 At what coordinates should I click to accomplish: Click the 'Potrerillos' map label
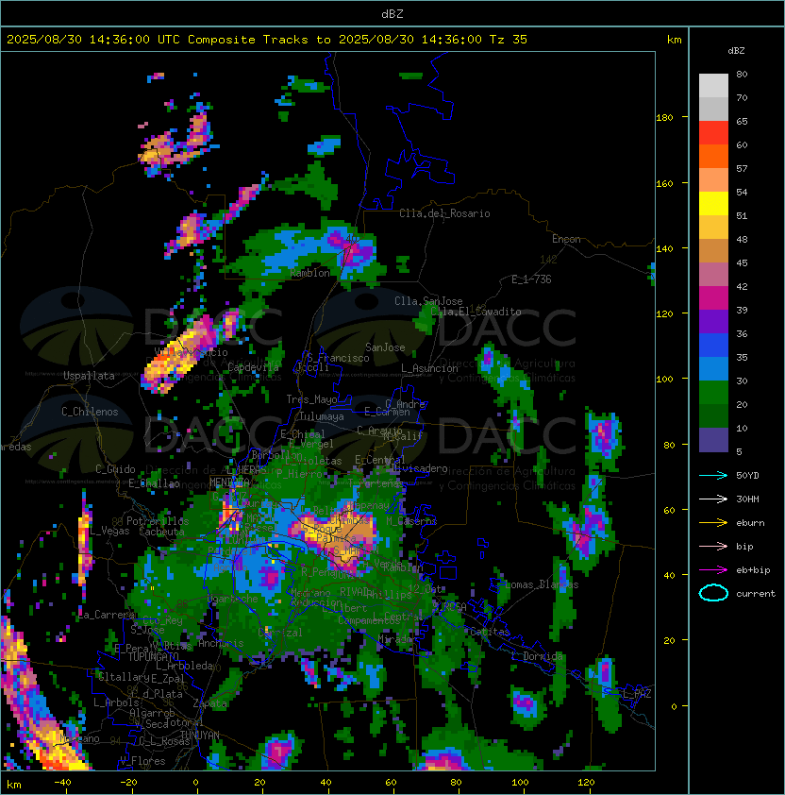point(158,521)
